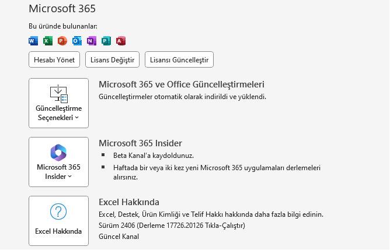This screenshot has width=390, height=250.
Task: Open the Excel Hakkında button
Action: (x=59, y=221)
